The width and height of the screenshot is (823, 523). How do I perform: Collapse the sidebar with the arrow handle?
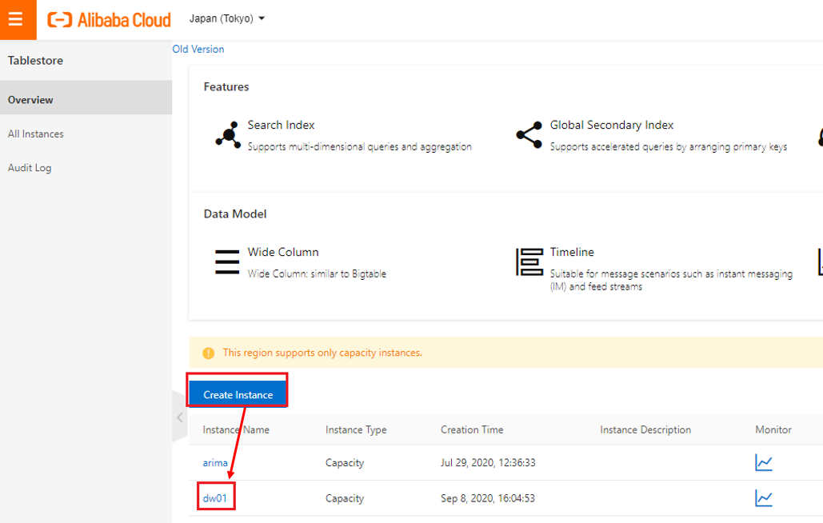(179, 417)
